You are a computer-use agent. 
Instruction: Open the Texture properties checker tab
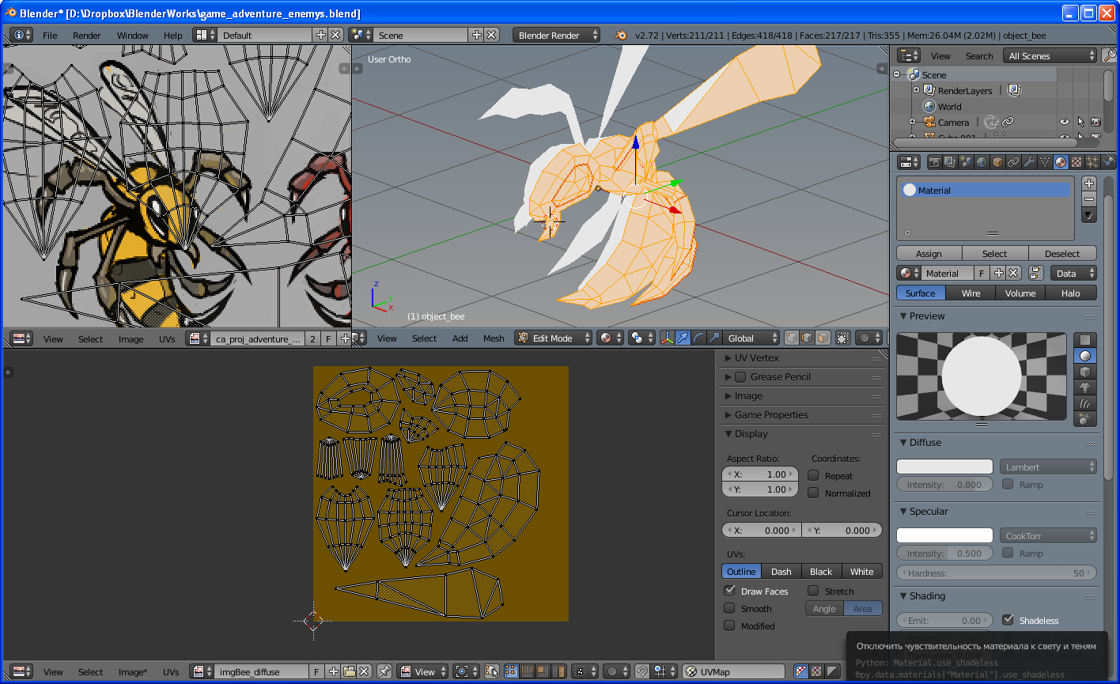1076,162
